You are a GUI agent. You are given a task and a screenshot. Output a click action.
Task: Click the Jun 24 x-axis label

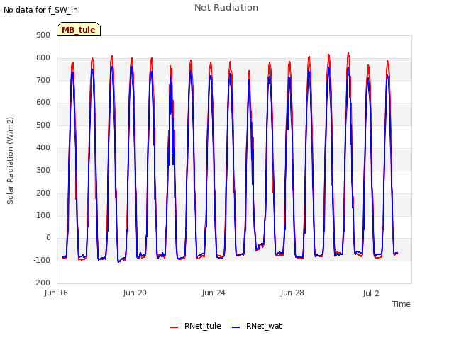214,293
